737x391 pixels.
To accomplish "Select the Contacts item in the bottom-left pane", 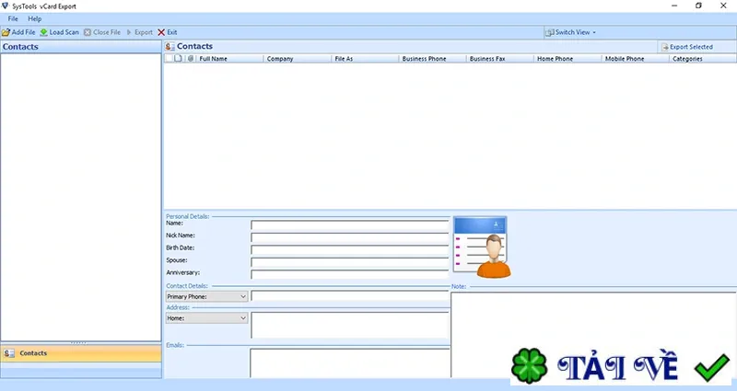I will click(x=81, y=353).
